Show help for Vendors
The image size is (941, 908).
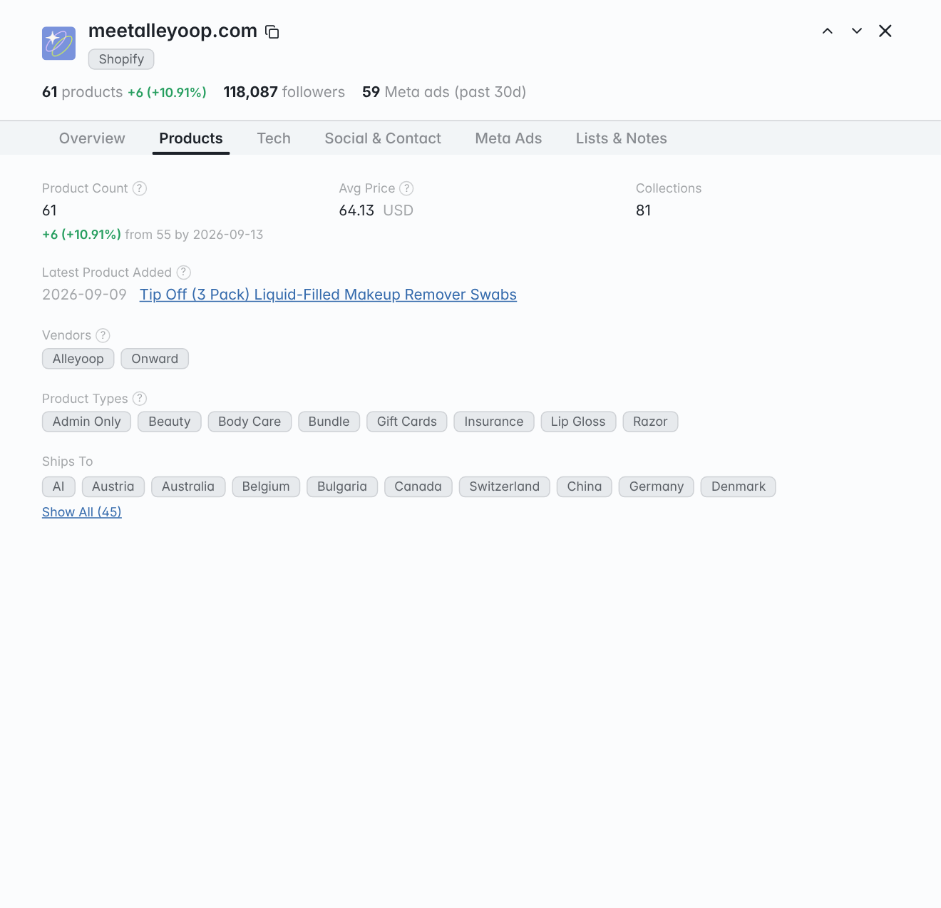[x=103, y=335]
